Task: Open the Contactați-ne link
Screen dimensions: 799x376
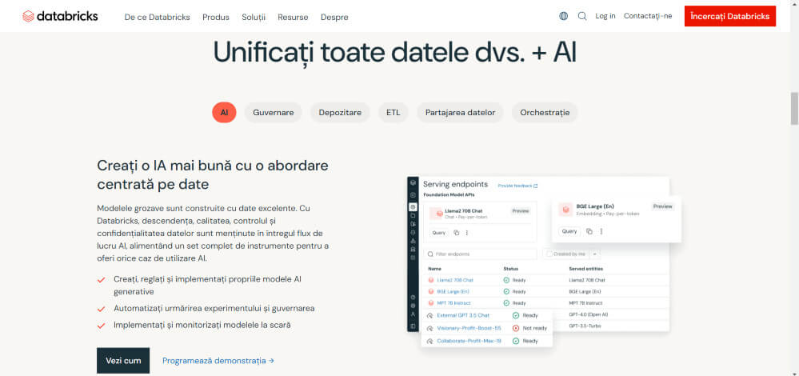Action: [648, 16]
